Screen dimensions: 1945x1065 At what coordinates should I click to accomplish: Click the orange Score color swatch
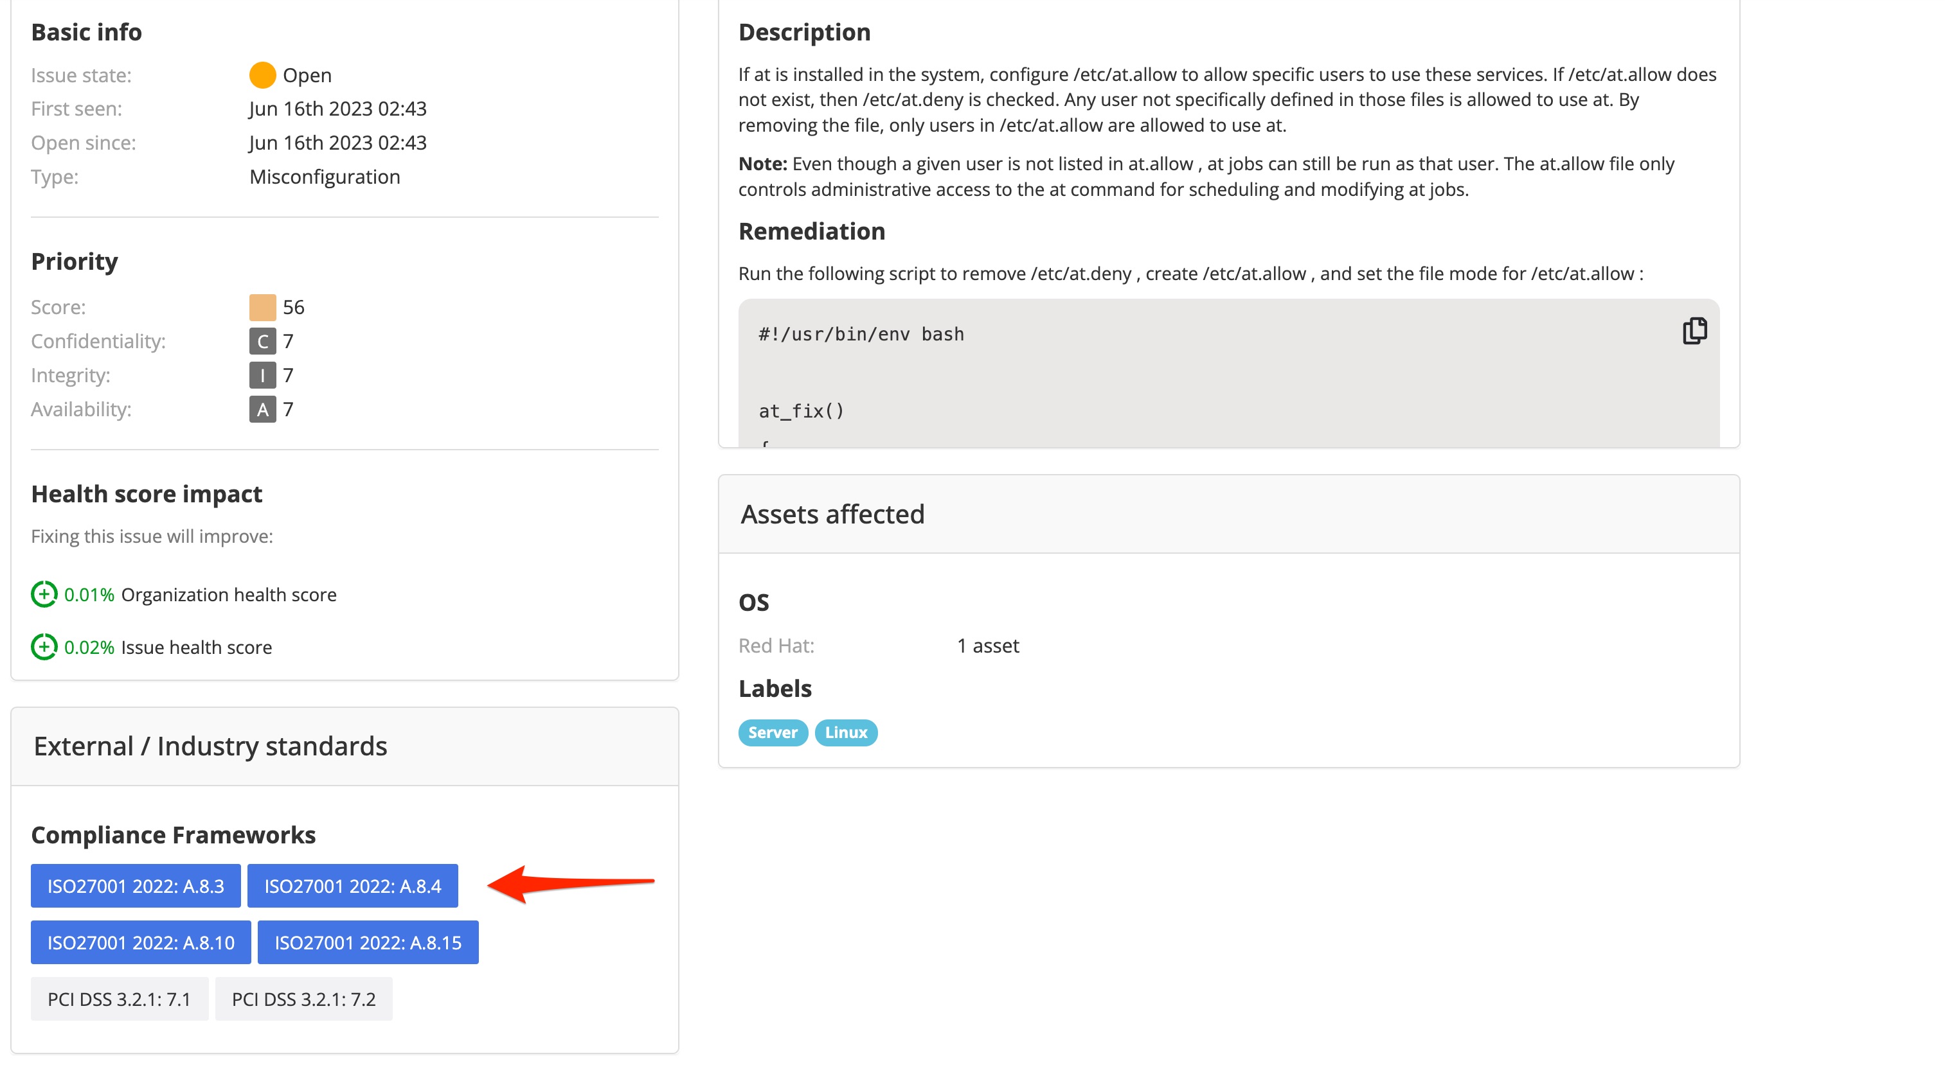(262, 307)
